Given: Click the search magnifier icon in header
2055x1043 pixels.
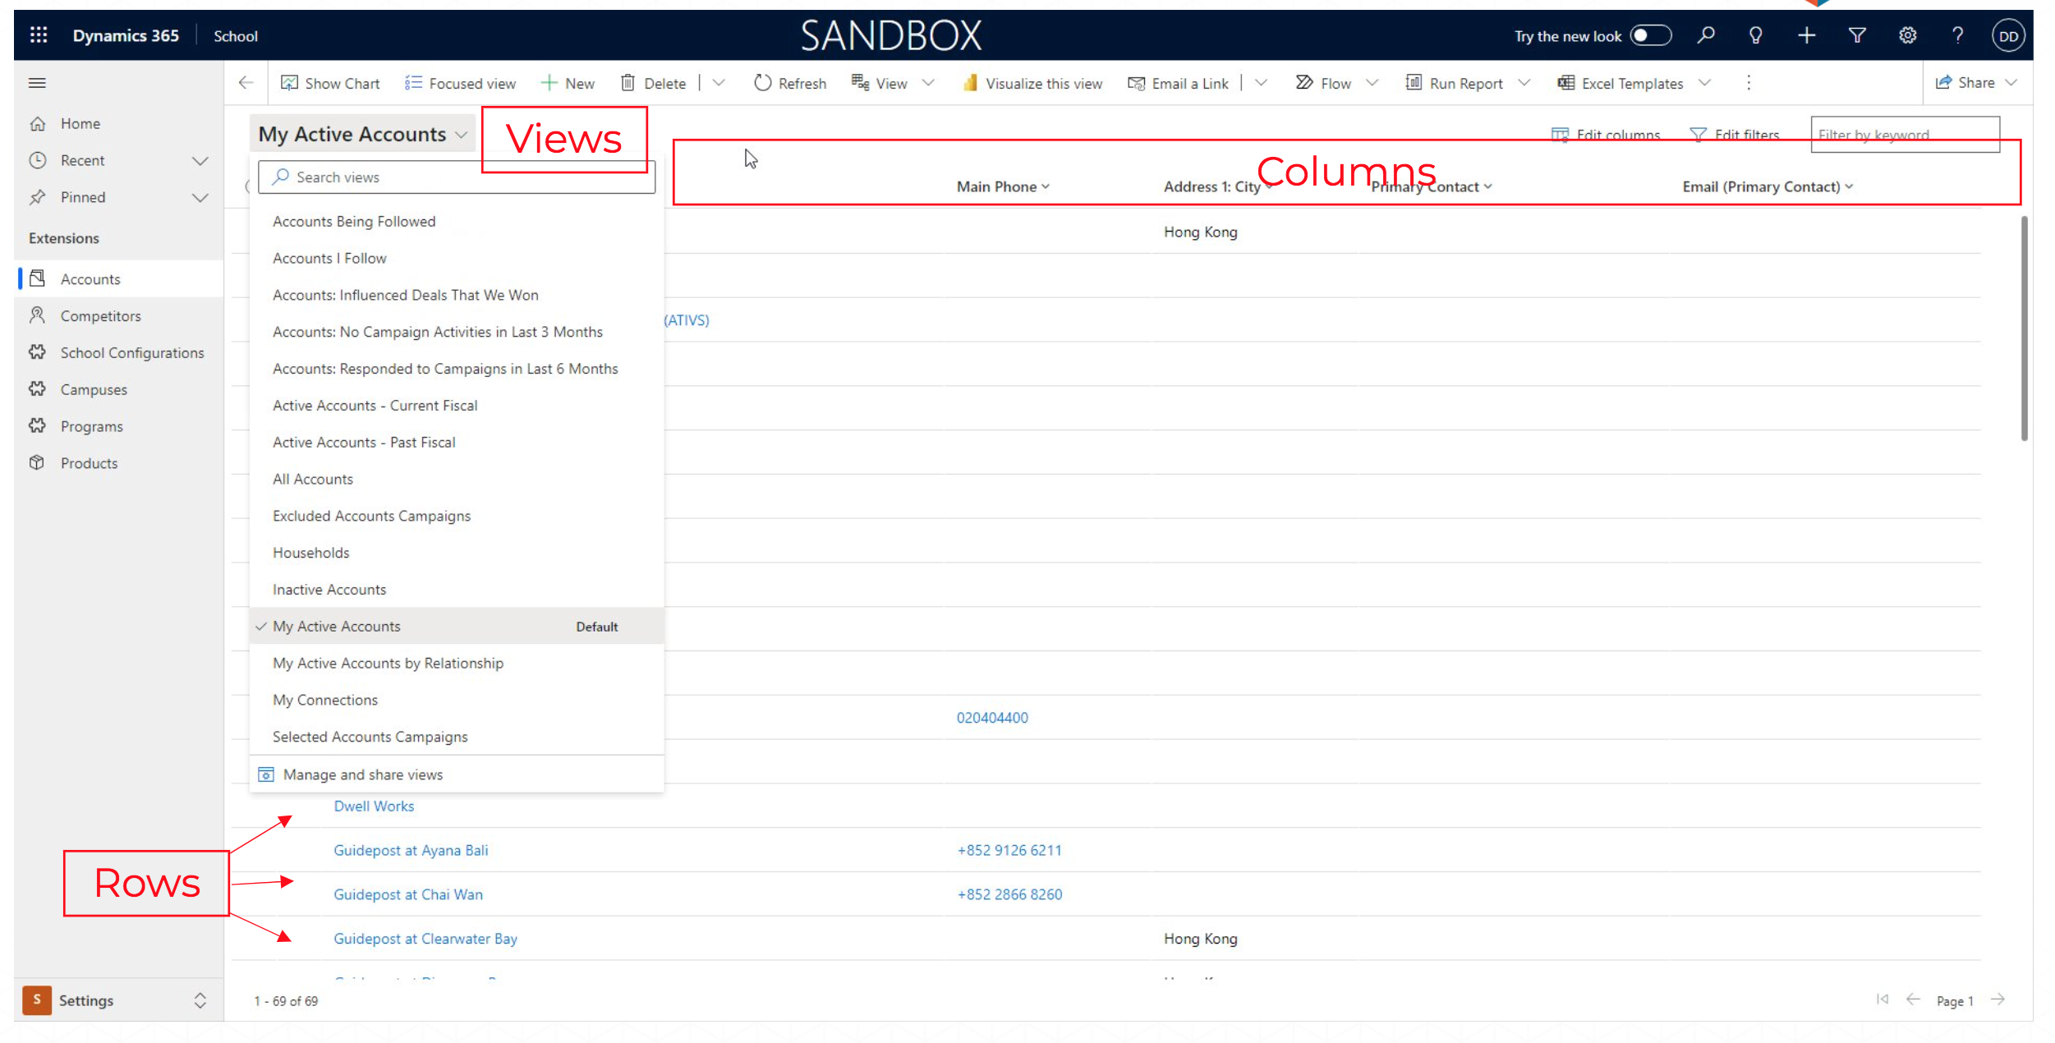Looking at the screenshot, I should [x=1706, y=35].
